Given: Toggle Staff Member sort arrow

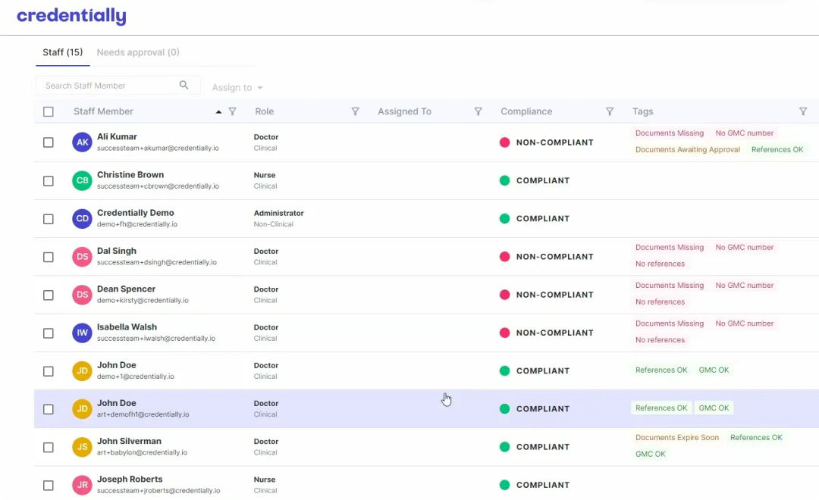Looking at the screenshot, I should click(x=219, y=111).
